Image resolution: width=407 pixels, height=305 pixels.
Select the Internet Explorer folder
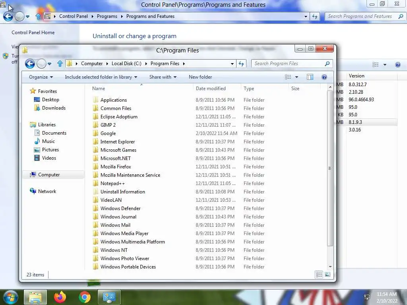[118, 142]
